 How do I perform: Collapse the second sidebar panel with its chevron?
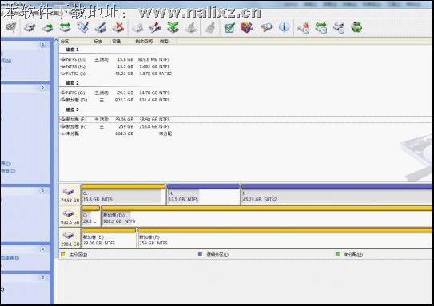42,88
